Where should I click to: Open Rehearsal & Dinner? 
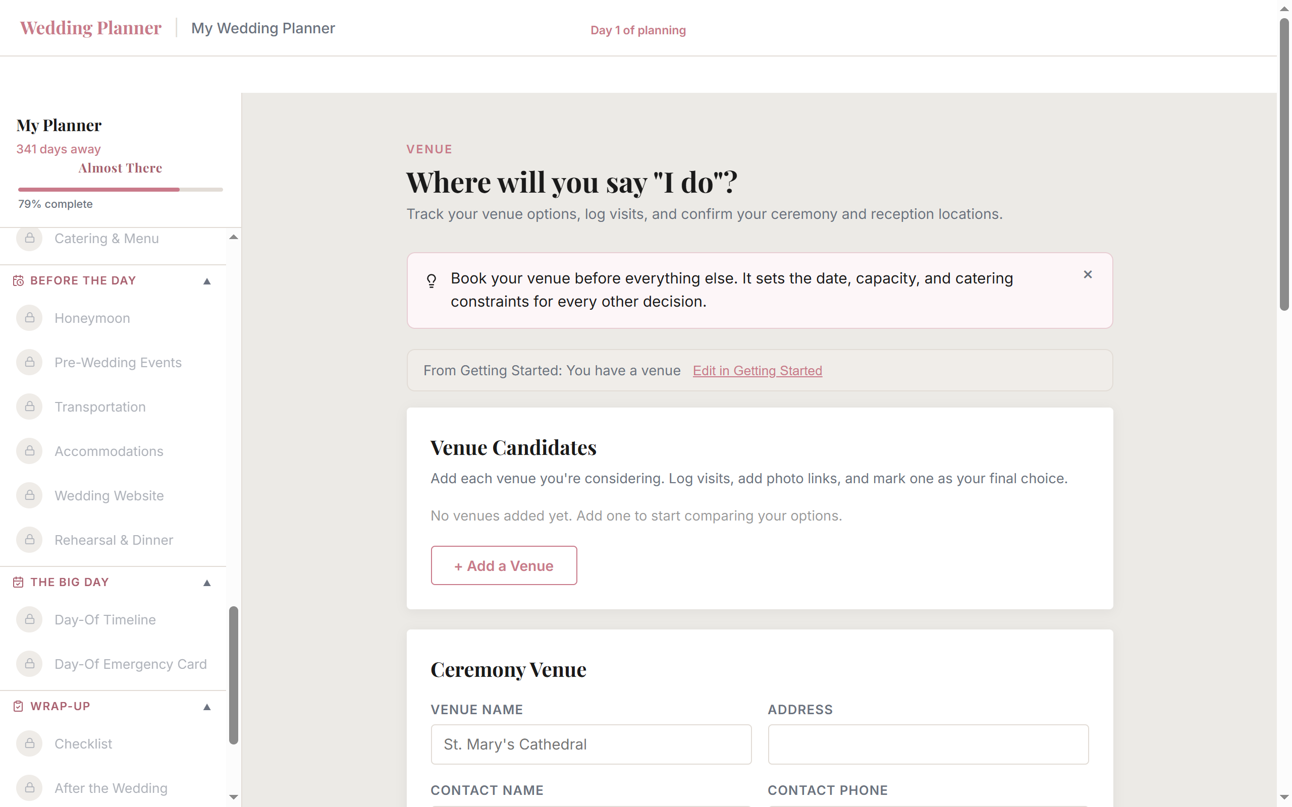pyautogui.click(x=114, y=540)
